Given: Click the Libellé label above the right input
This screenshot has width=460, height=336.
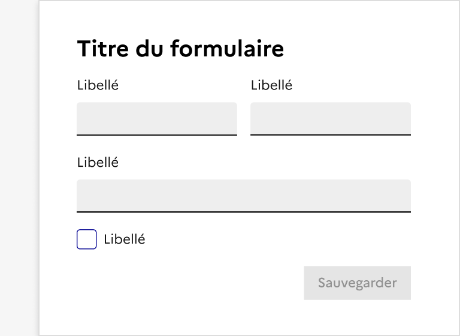Looking at the screenshot, I should tap(271, 85).
